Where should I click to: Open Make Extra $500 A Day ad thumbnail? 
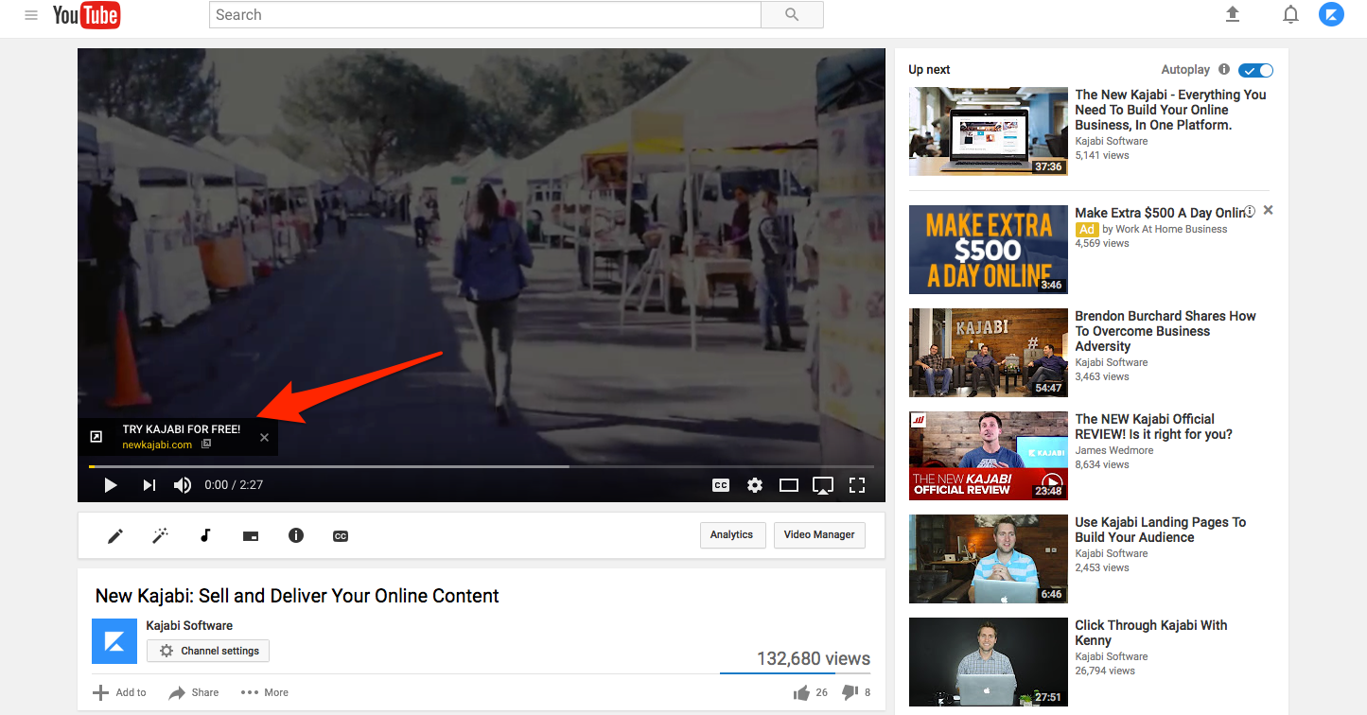(x=989, y=250)
